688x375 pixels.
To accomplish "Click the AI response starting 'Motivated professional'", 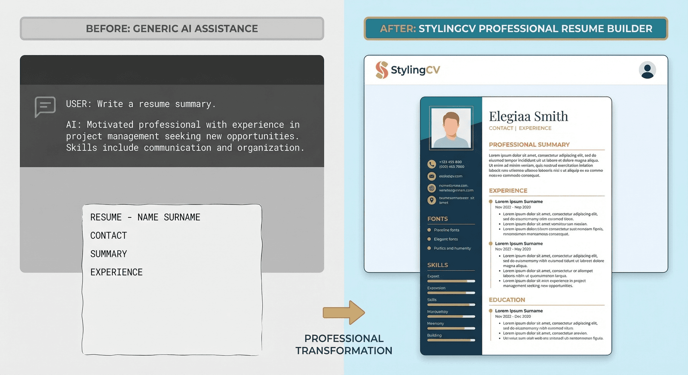I will 185,136.
